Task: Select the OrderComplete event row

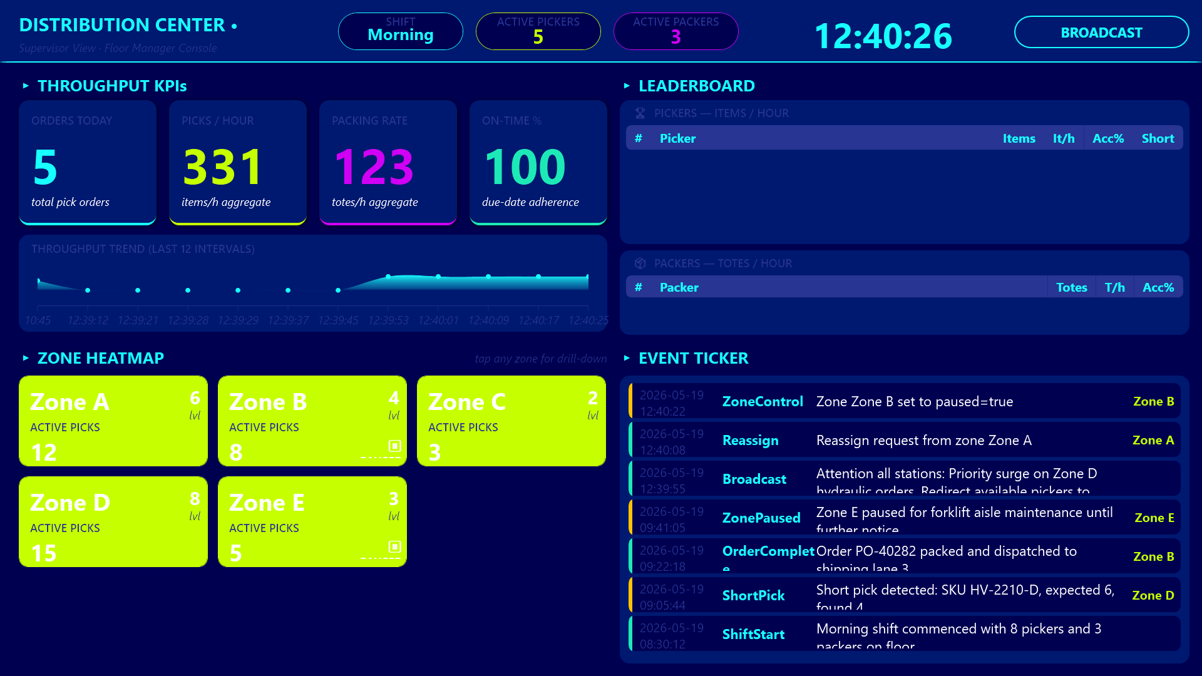Action: pyautogui.click(x=905, y=556)
